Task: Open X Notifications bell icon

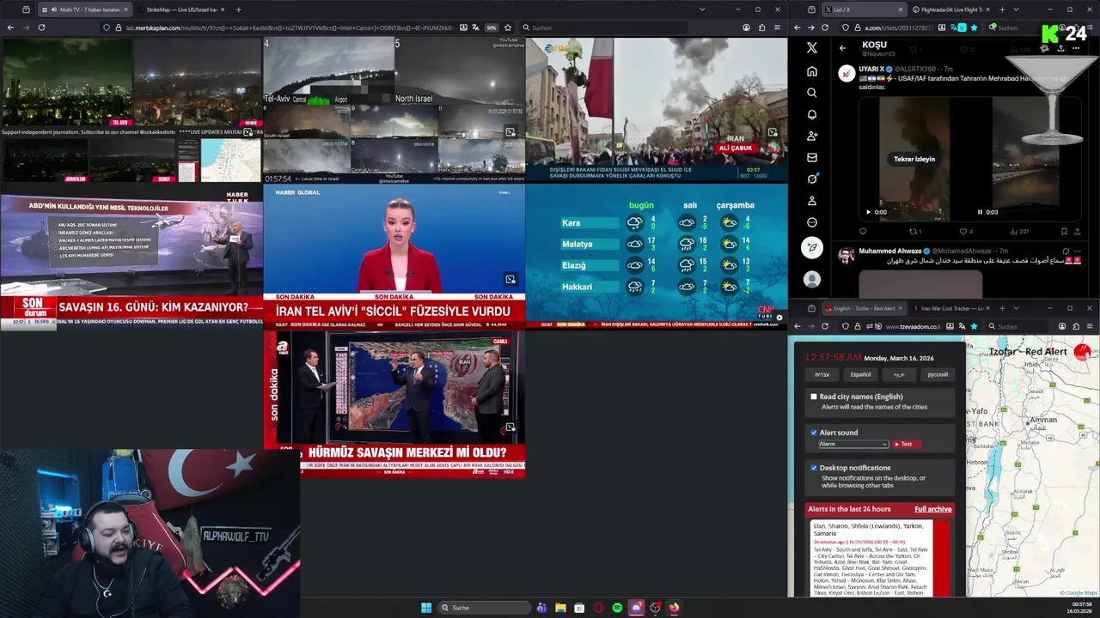Action: (x=812, y=114)
